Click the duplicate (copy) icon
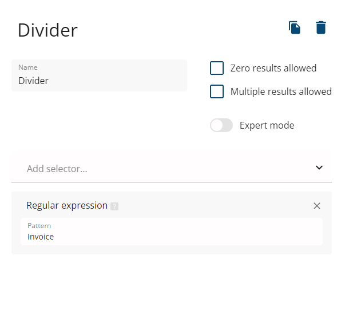The image size is (345, 319). coord(295,27)
